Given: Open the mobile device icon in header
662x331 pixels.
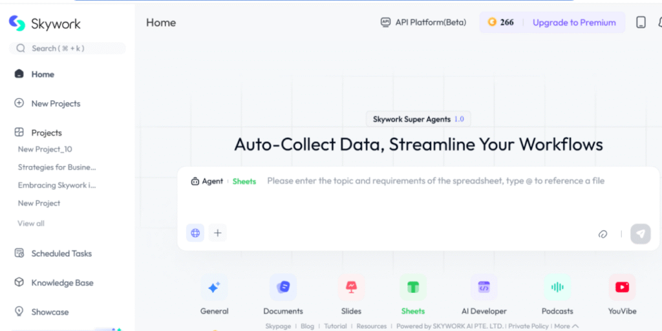Looking at the screenshot, I should click(x=641, y=23).
